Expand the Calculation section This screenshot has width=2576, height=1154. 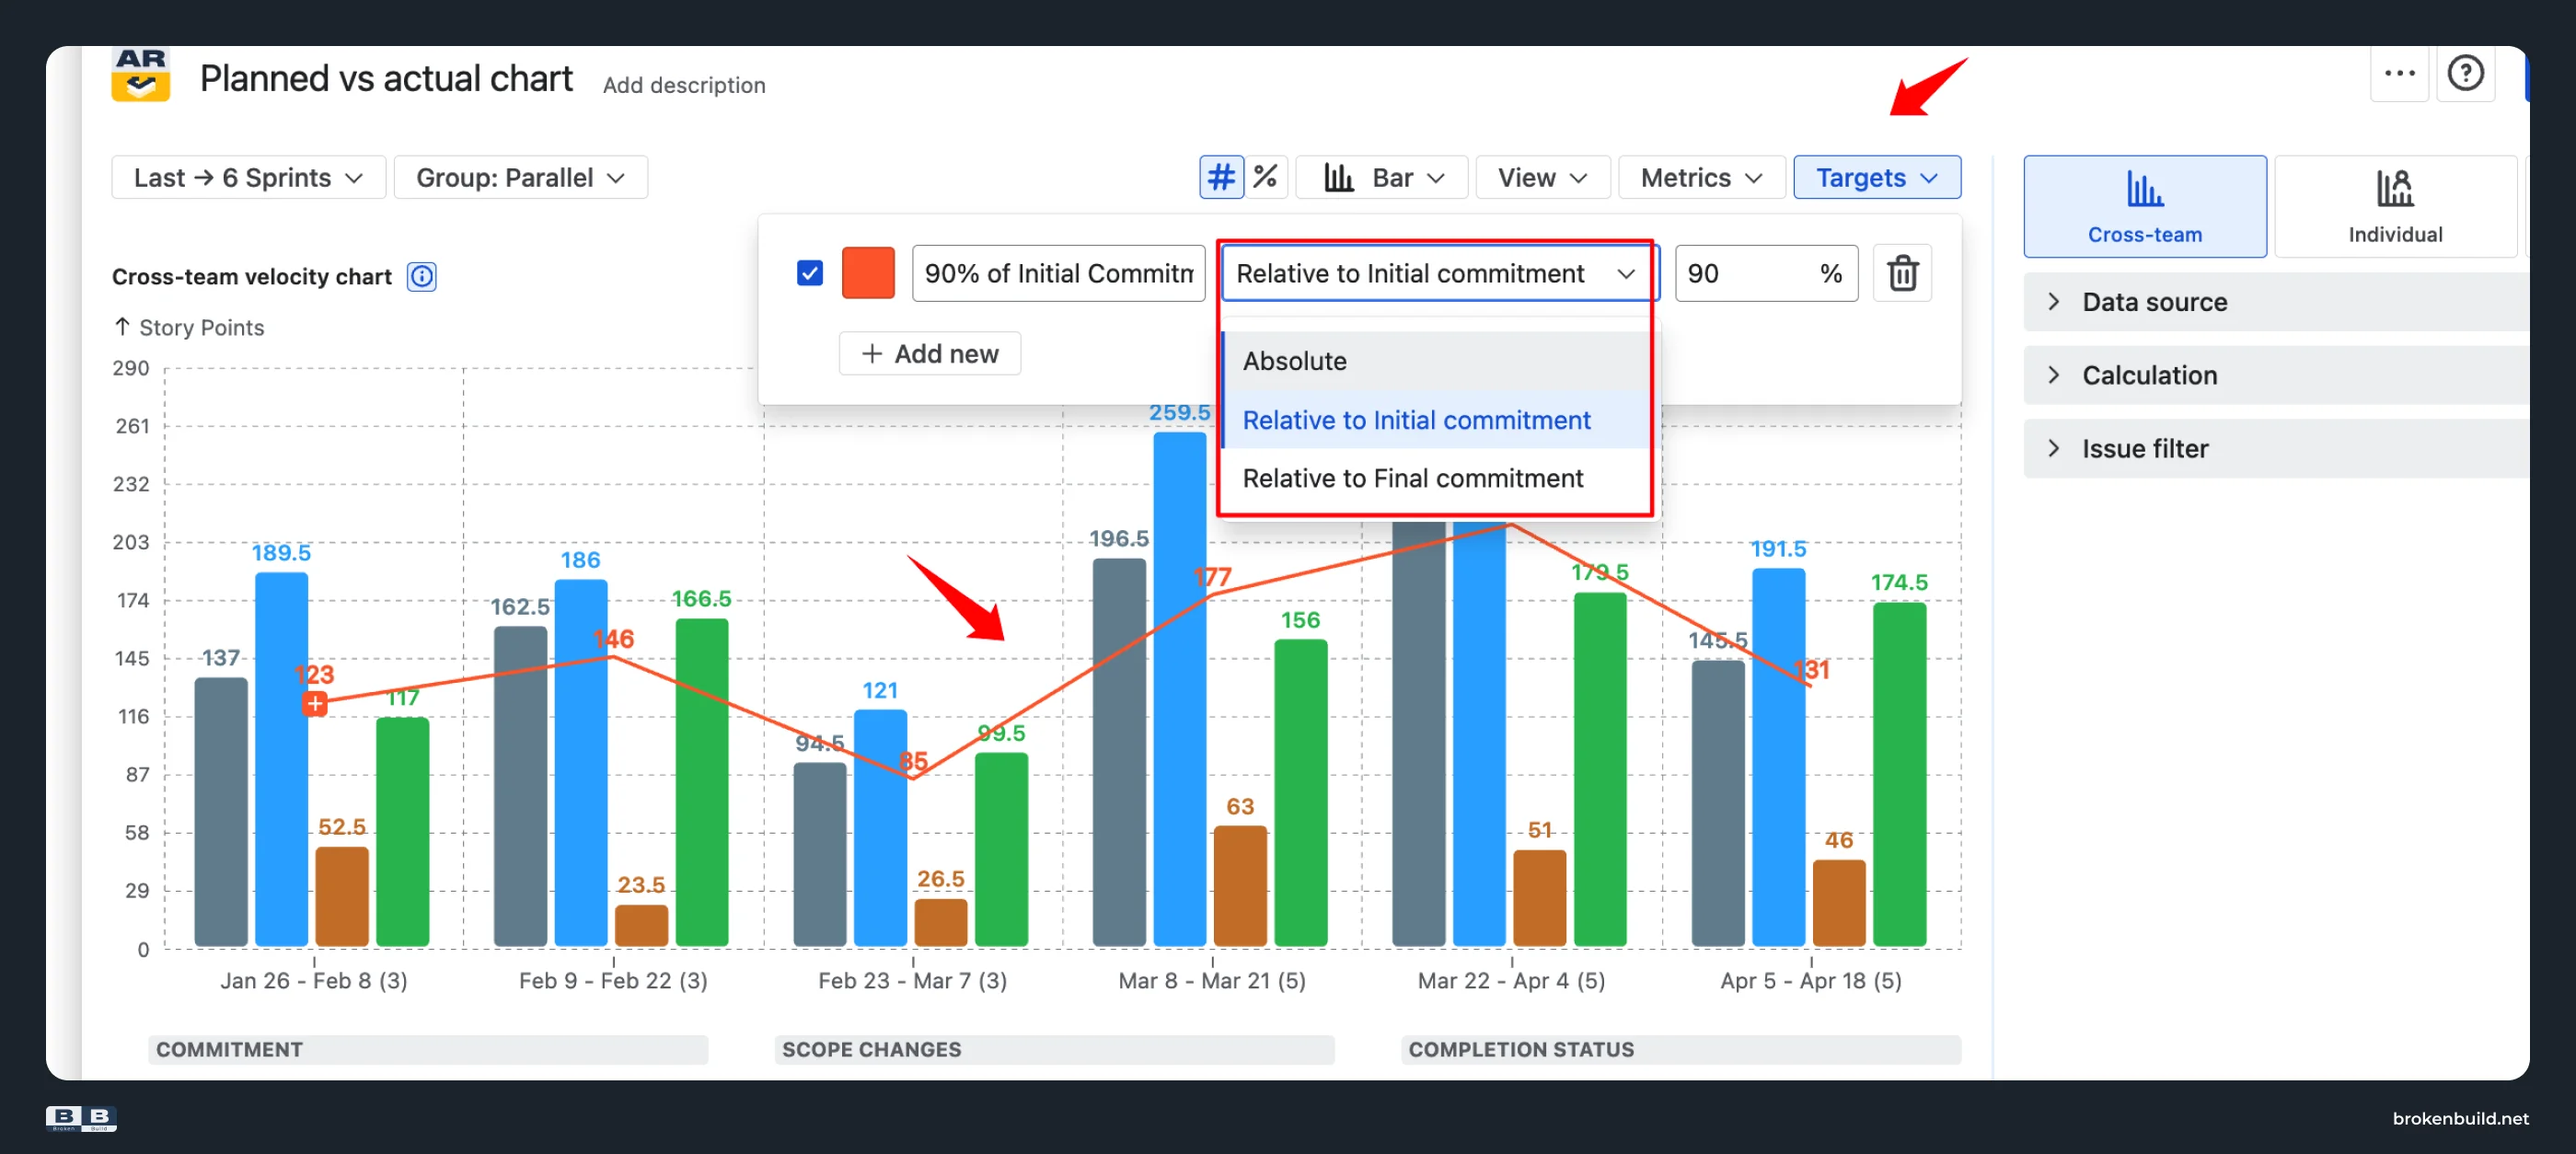pos(2276,375)
